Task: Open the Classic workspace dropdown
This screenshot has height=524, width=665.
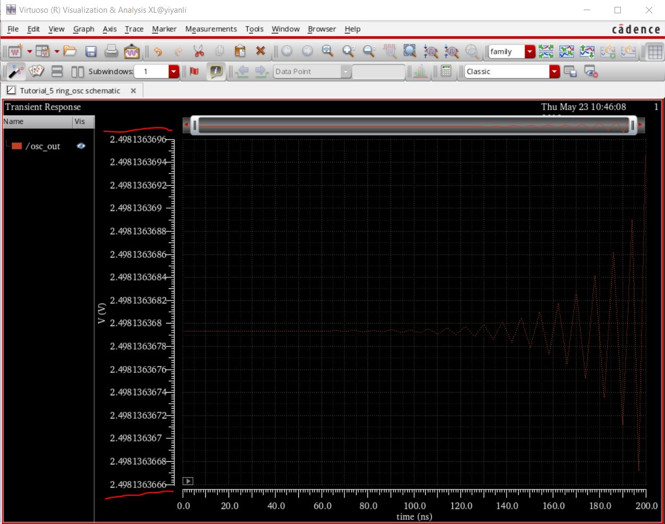Action: click(x=554, y=71)
